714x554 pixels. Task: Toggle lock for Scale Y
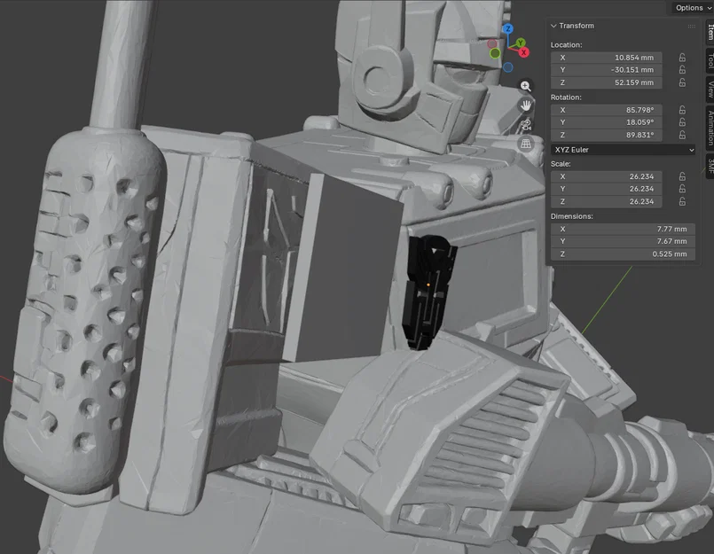tap(682, 189)
